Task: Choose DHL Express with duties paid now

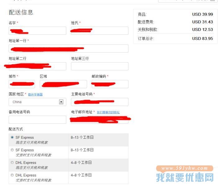Action: [12, 163]
